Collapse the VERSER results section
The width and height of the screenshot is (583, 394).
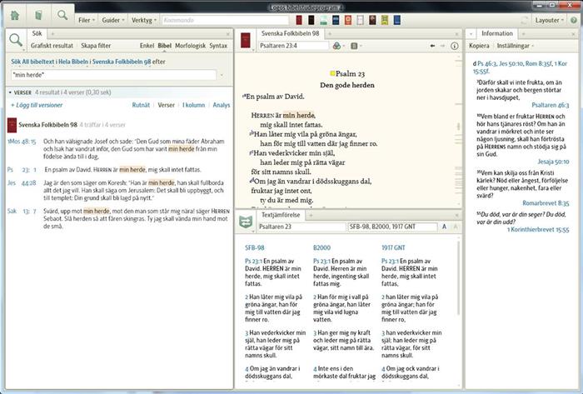point(10,92)
